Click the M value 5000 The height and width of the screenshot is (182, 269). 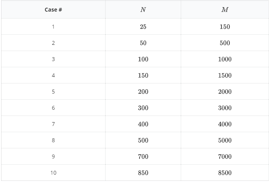tap(225, 140)
